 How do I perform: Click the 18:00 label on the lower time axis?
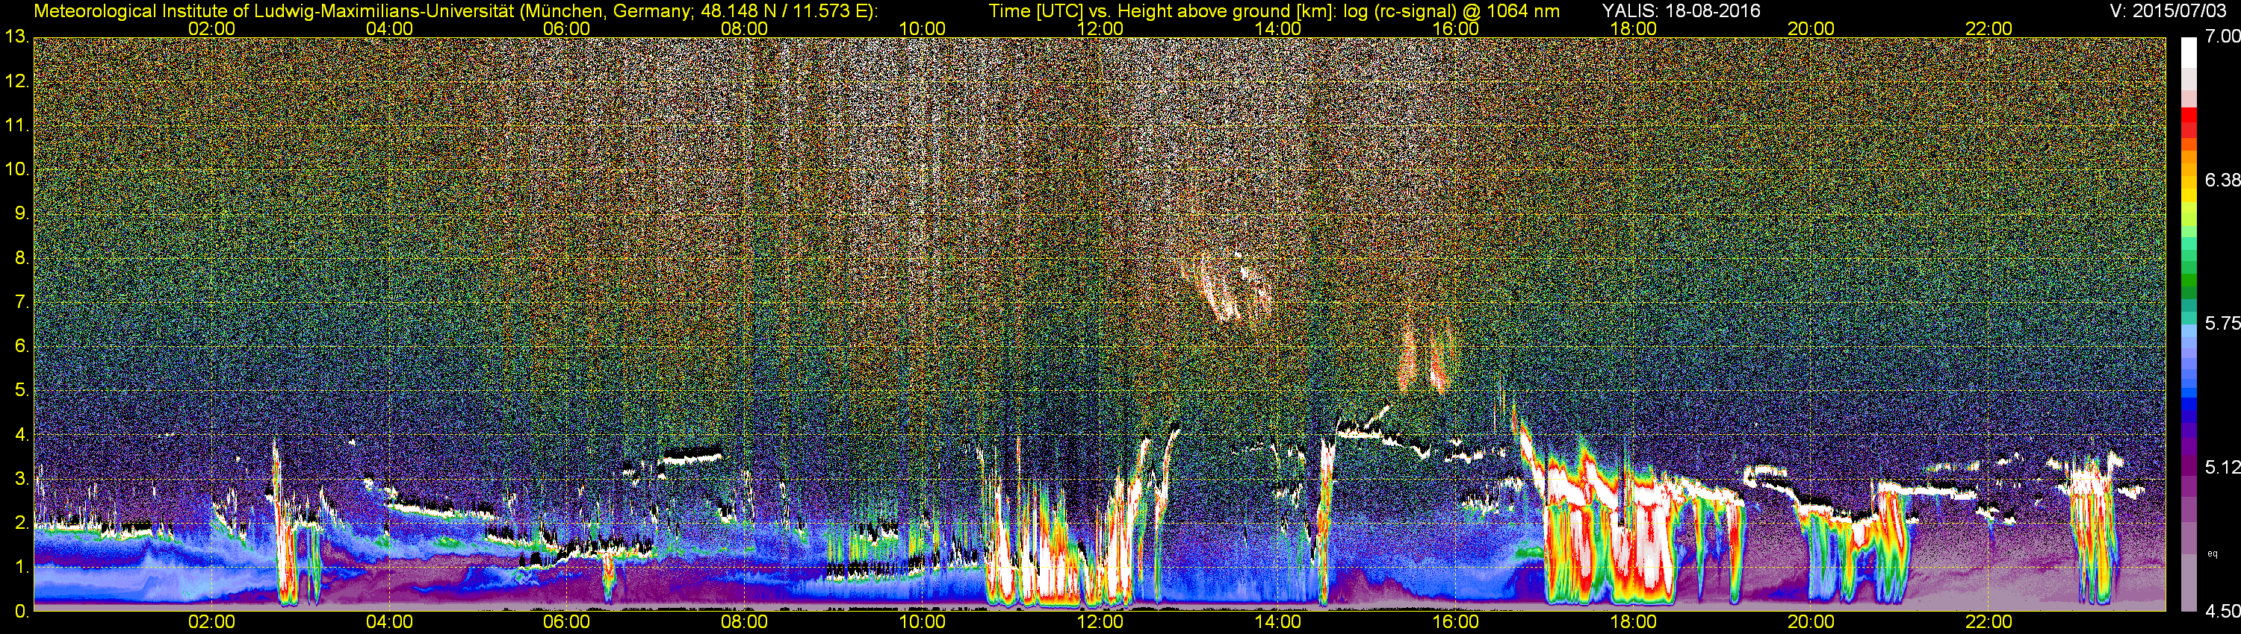[x=1633, y=623]
